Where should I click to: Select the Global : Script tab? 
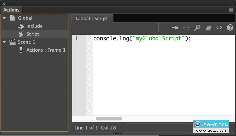(92, 18)
